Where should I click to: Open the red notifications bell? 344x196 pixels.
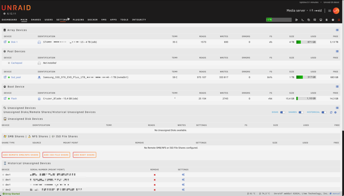coord(339,20)
